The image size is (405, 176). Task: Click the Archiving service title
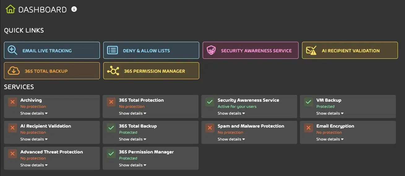pos(31,100)
